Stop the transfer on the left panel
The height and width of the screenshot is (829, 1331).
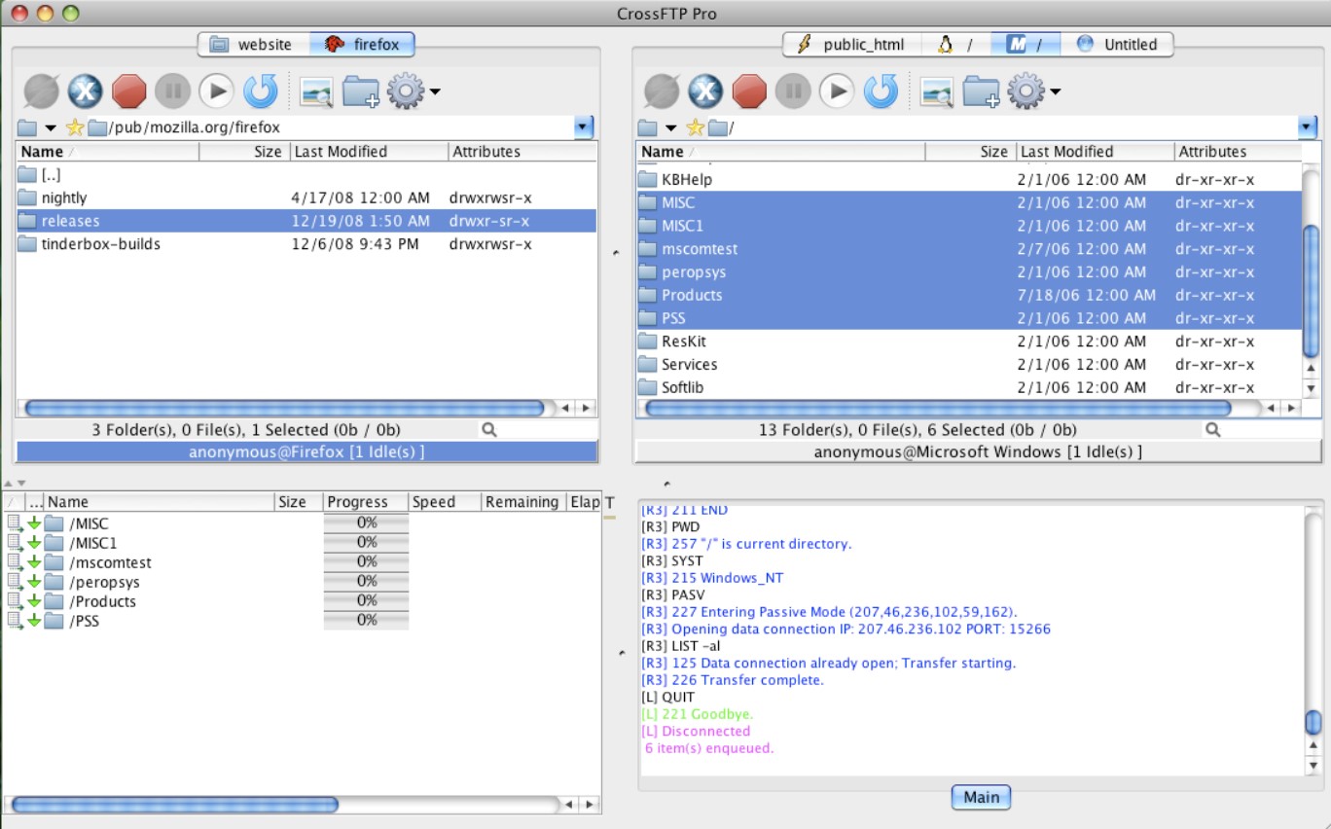[129, 90]
